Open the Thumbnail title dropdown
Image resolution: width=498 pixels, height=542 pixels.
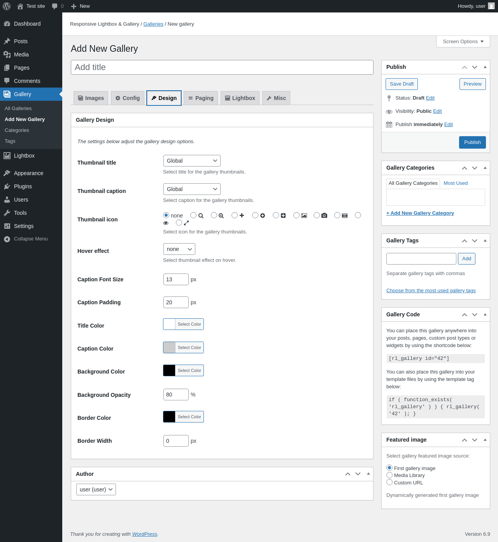point(192,161)
